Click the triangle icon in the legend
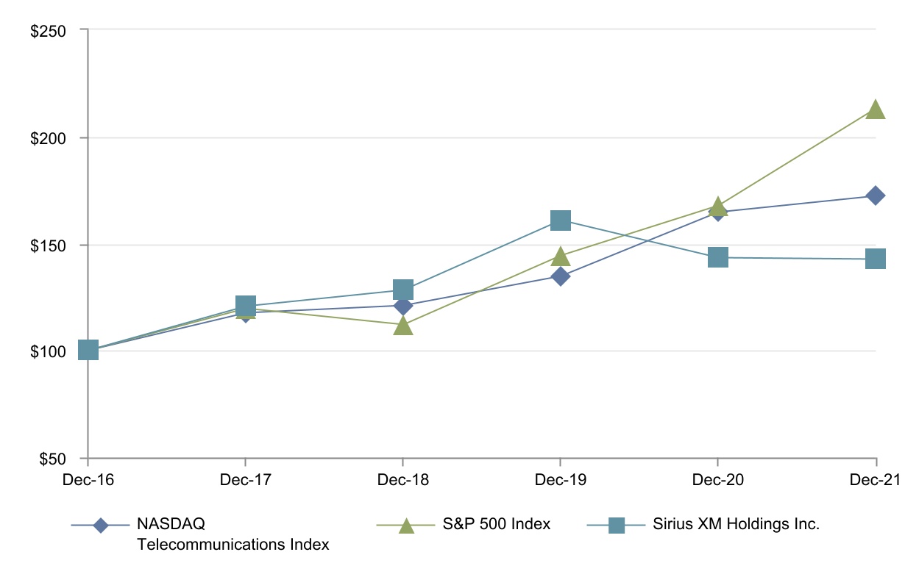 [x=406, y=526]
